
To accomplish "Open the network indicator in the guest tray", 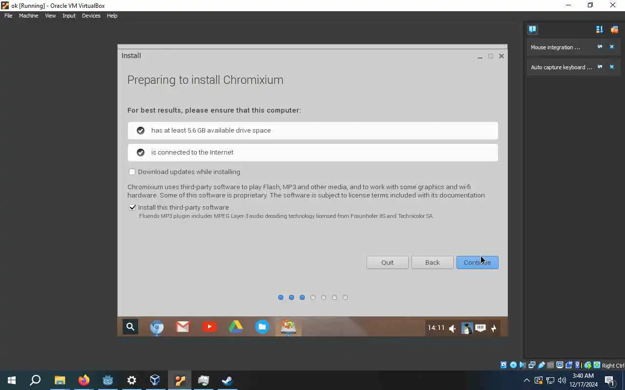I will (x=480, y=329).
